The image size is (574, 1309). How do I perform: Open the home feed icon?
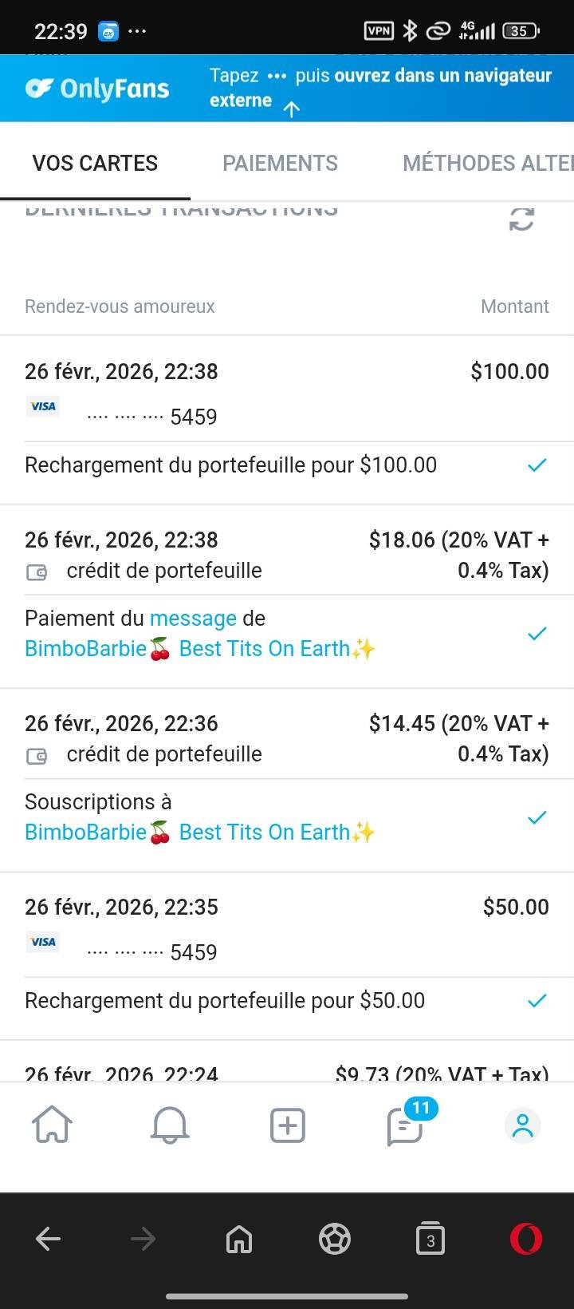52,1125
